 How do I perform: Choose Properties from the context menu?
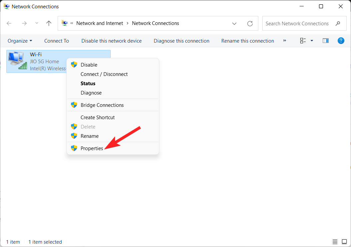(92, 148)
